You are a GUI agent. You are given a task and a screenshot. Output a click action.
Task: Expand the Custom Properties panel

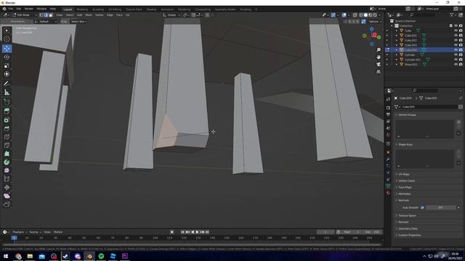point(410,235)
